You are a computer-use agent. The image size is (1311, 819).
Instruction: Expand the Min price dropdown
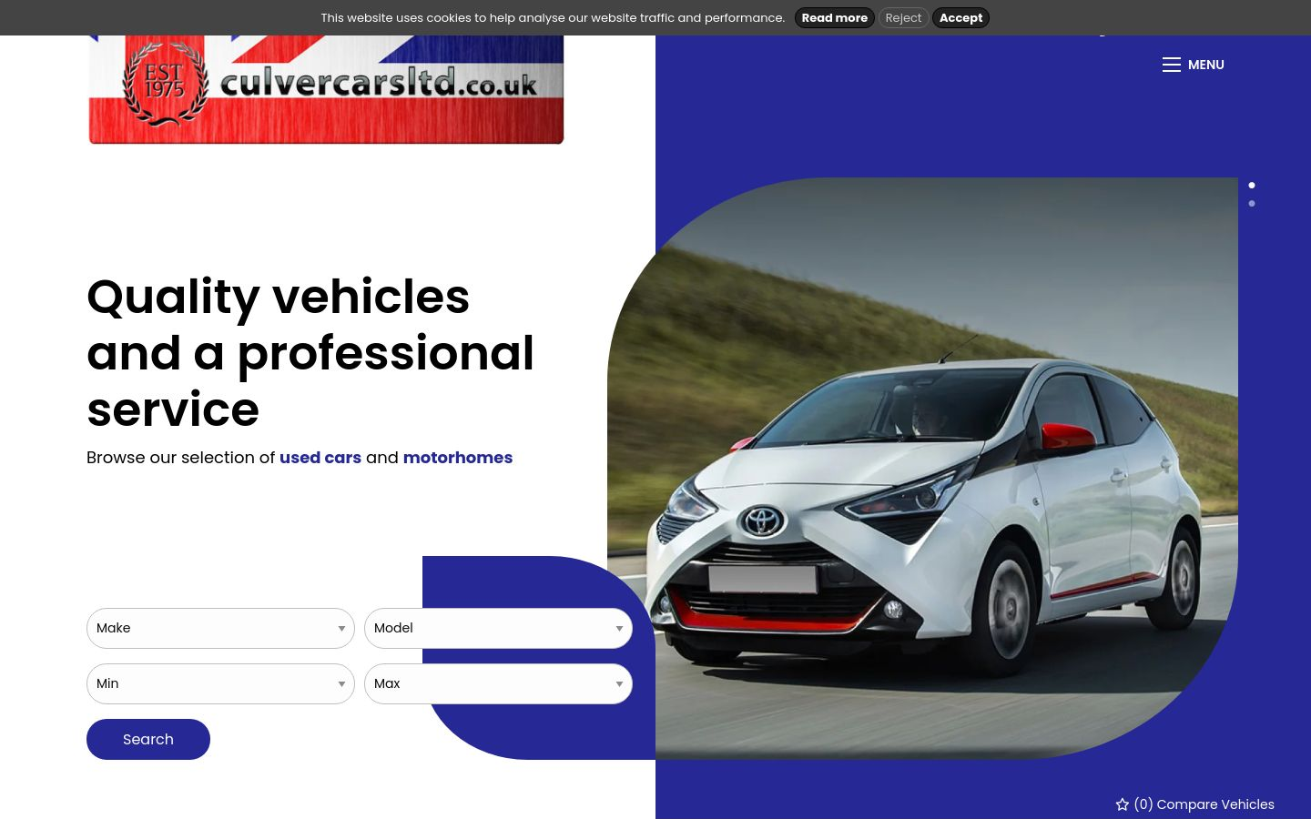point(220,683)
